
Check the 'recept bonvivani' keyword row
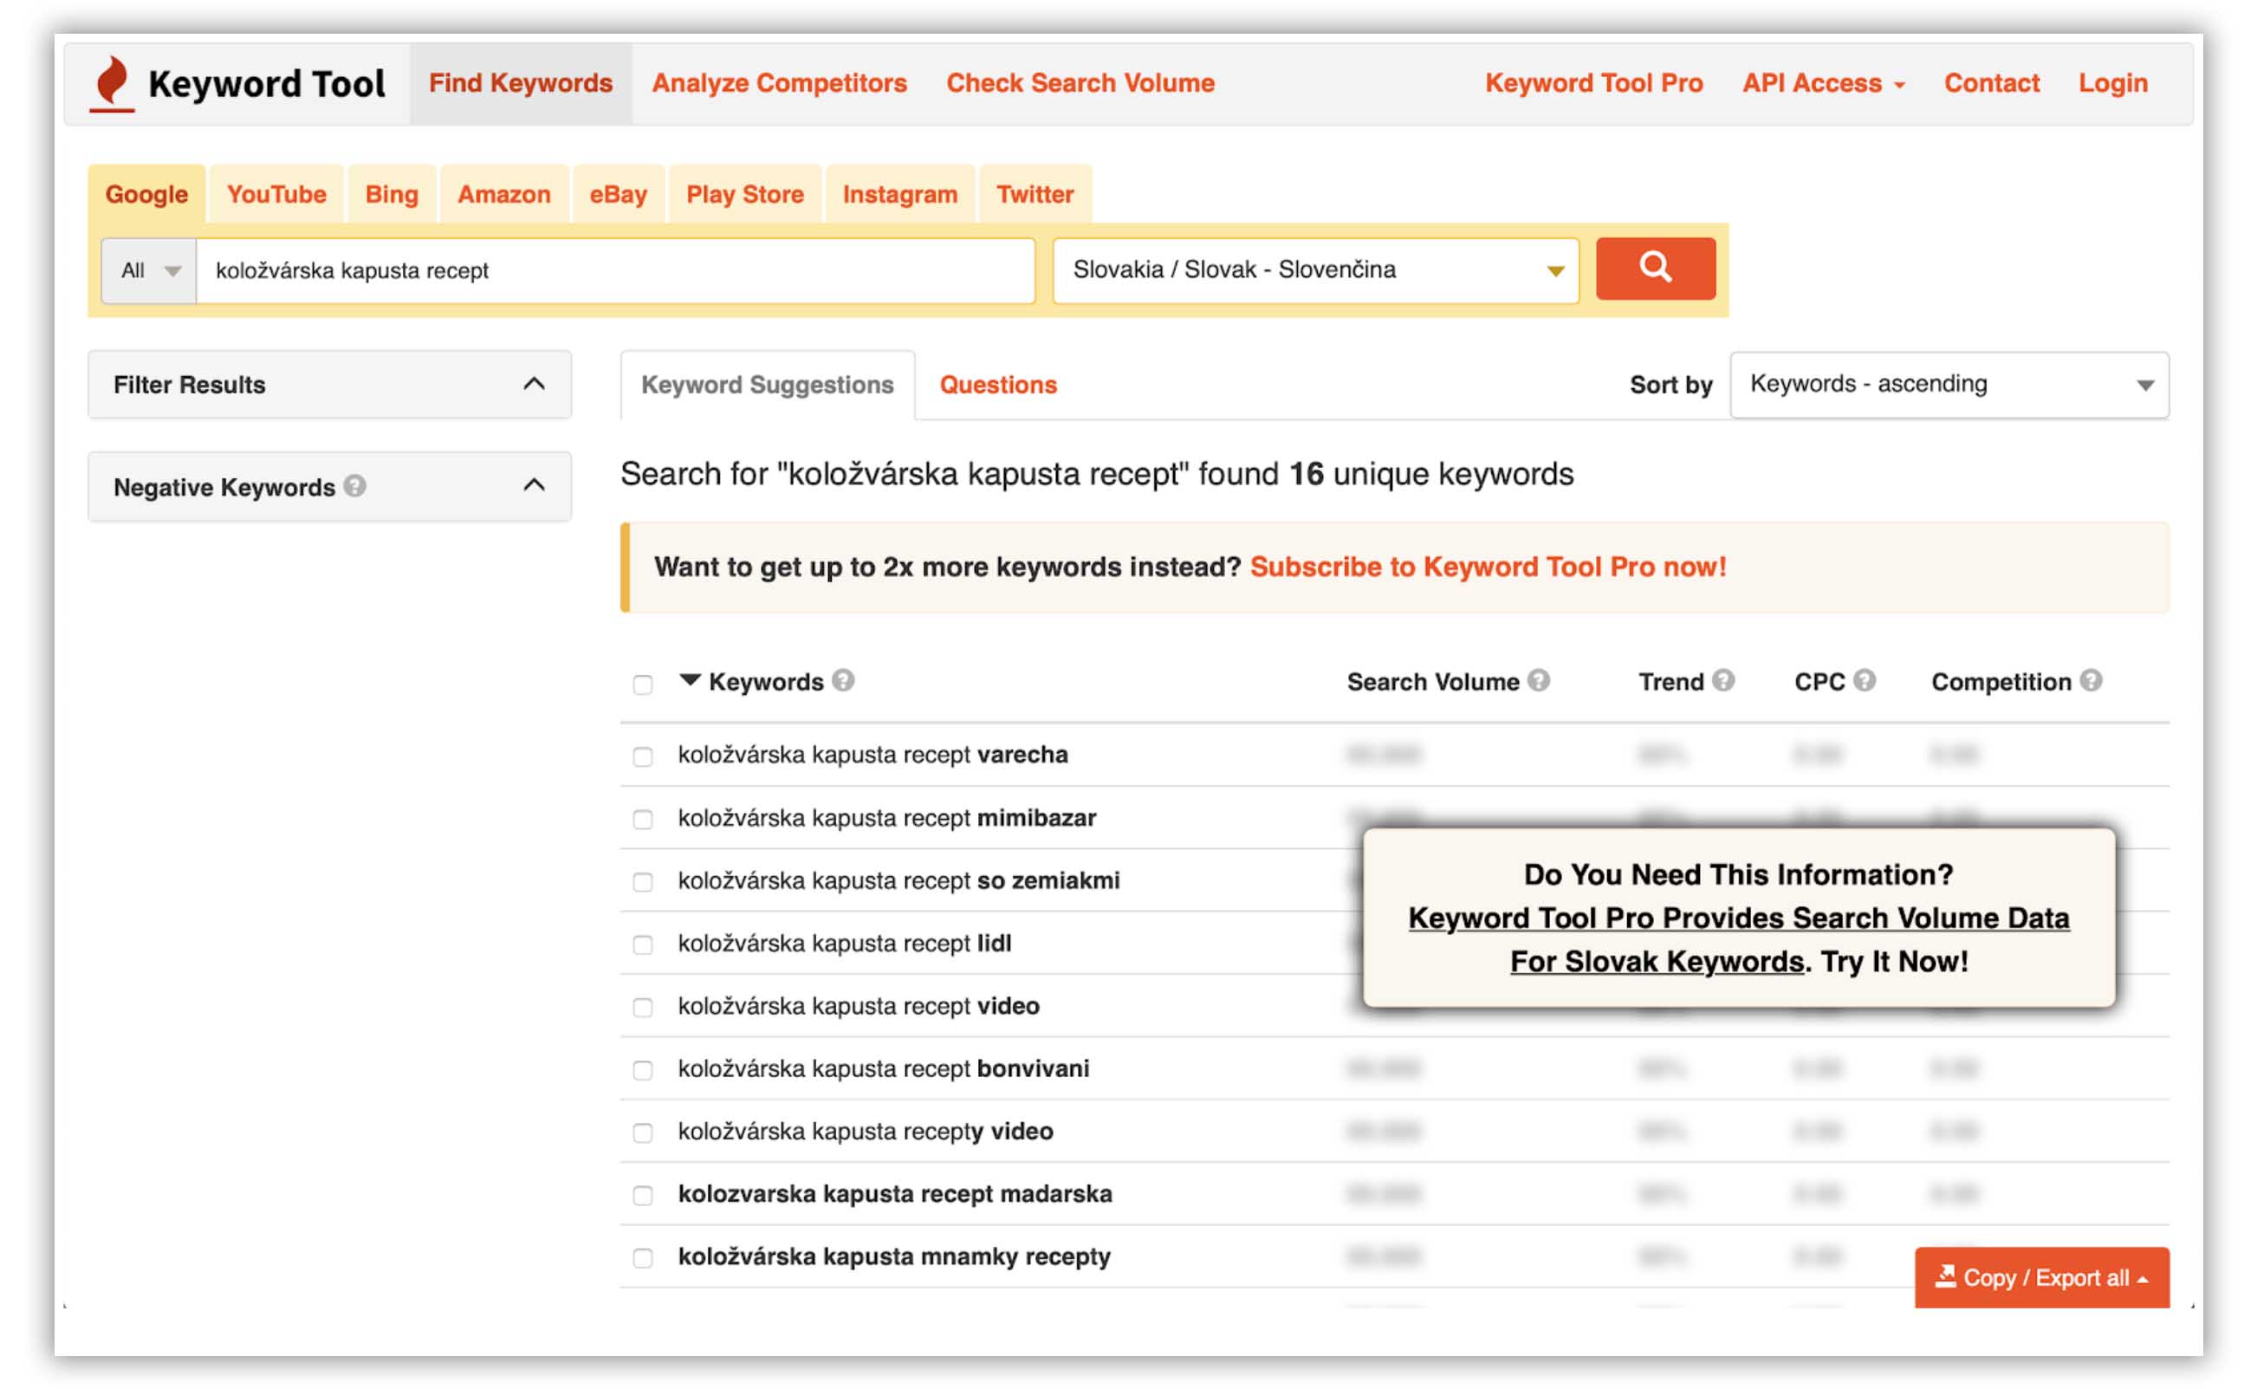click(643, 1070)
